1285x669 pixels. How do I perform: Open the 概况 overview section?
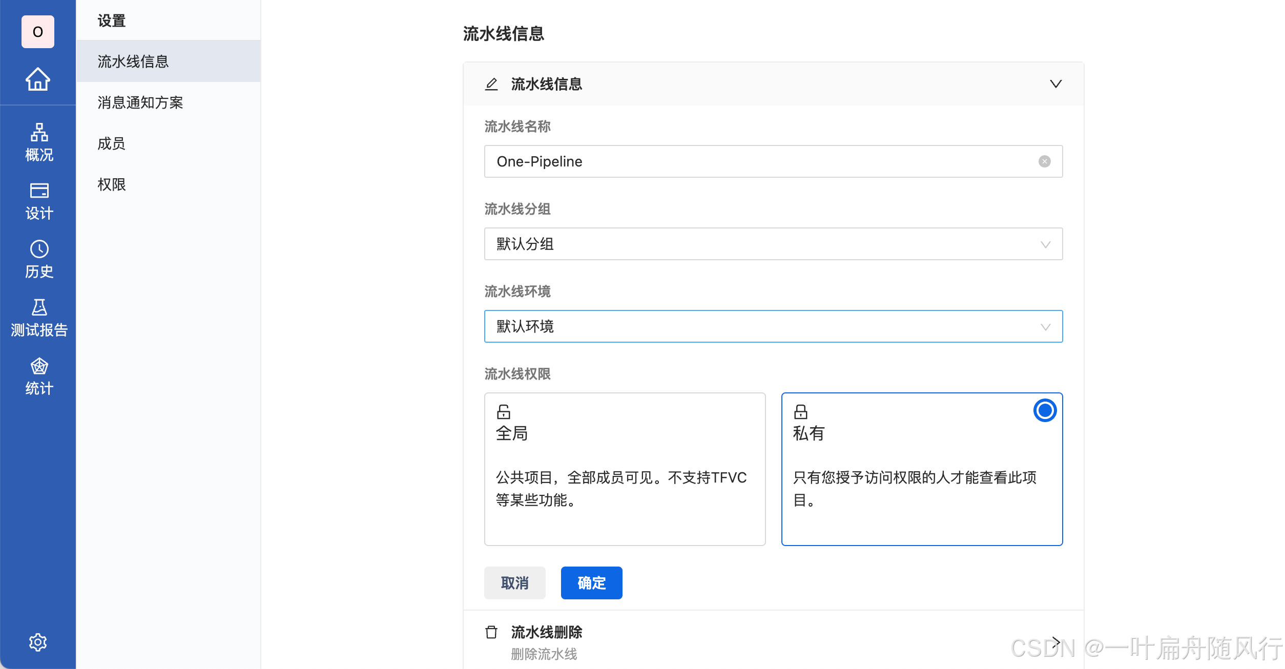click(x=39, y=142)
